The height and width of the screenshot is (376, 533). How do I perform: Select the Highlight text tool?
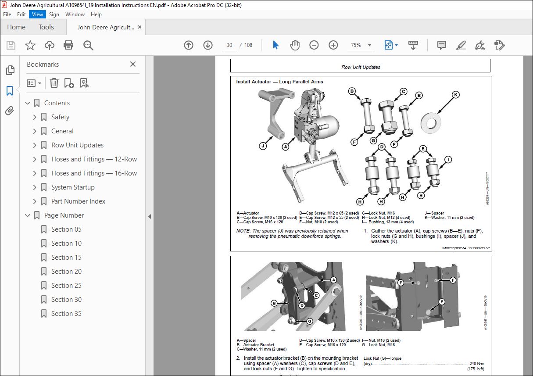(461, 45)
